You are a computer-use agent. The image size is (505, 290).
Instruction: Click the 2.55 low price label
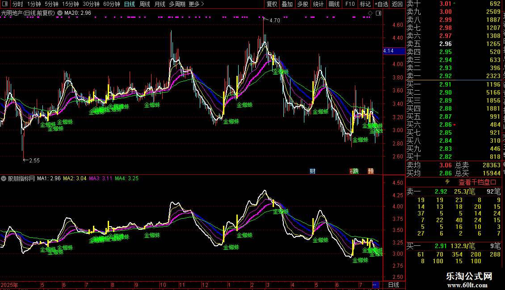coord(34,161)
